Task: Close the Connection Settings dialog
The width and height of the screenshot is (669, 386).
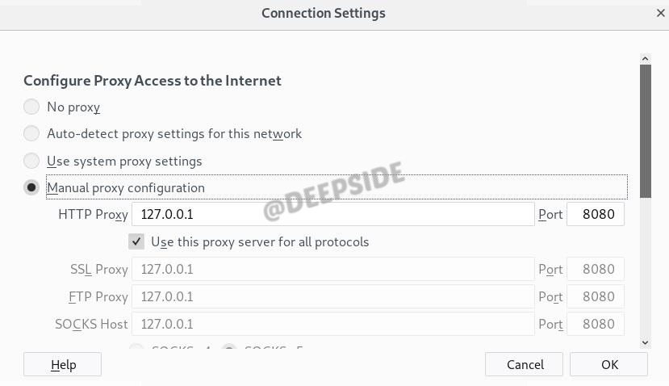Action: tap(661, 13)
